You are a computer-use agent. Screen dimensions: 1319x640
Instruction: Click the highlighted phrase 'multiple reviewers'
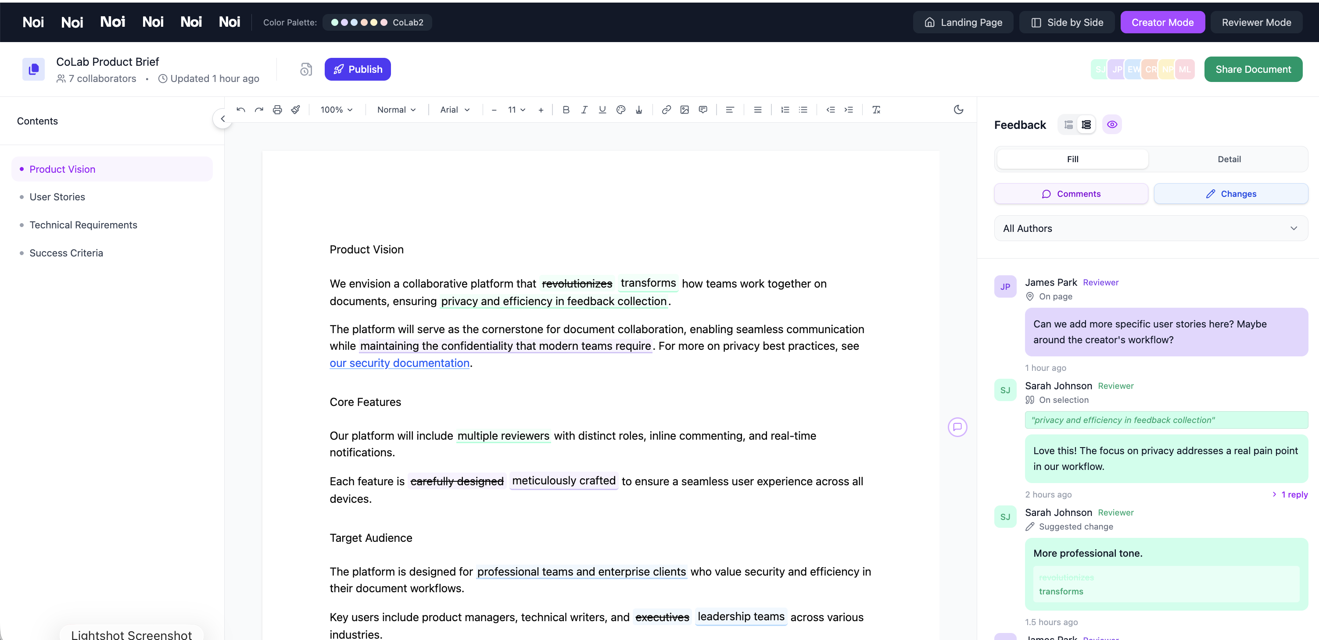tap(503, 436)
